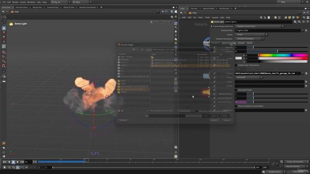
Task: Go back in scene view path bar
Action: click(x=3, y=12)
